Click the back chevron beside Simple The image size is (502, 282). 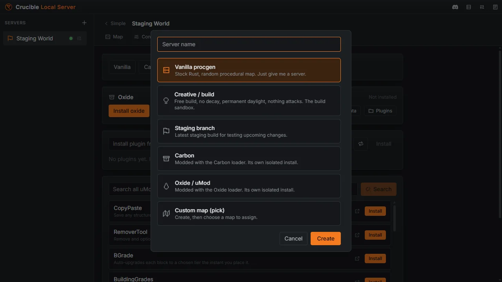tap(106, 23)
